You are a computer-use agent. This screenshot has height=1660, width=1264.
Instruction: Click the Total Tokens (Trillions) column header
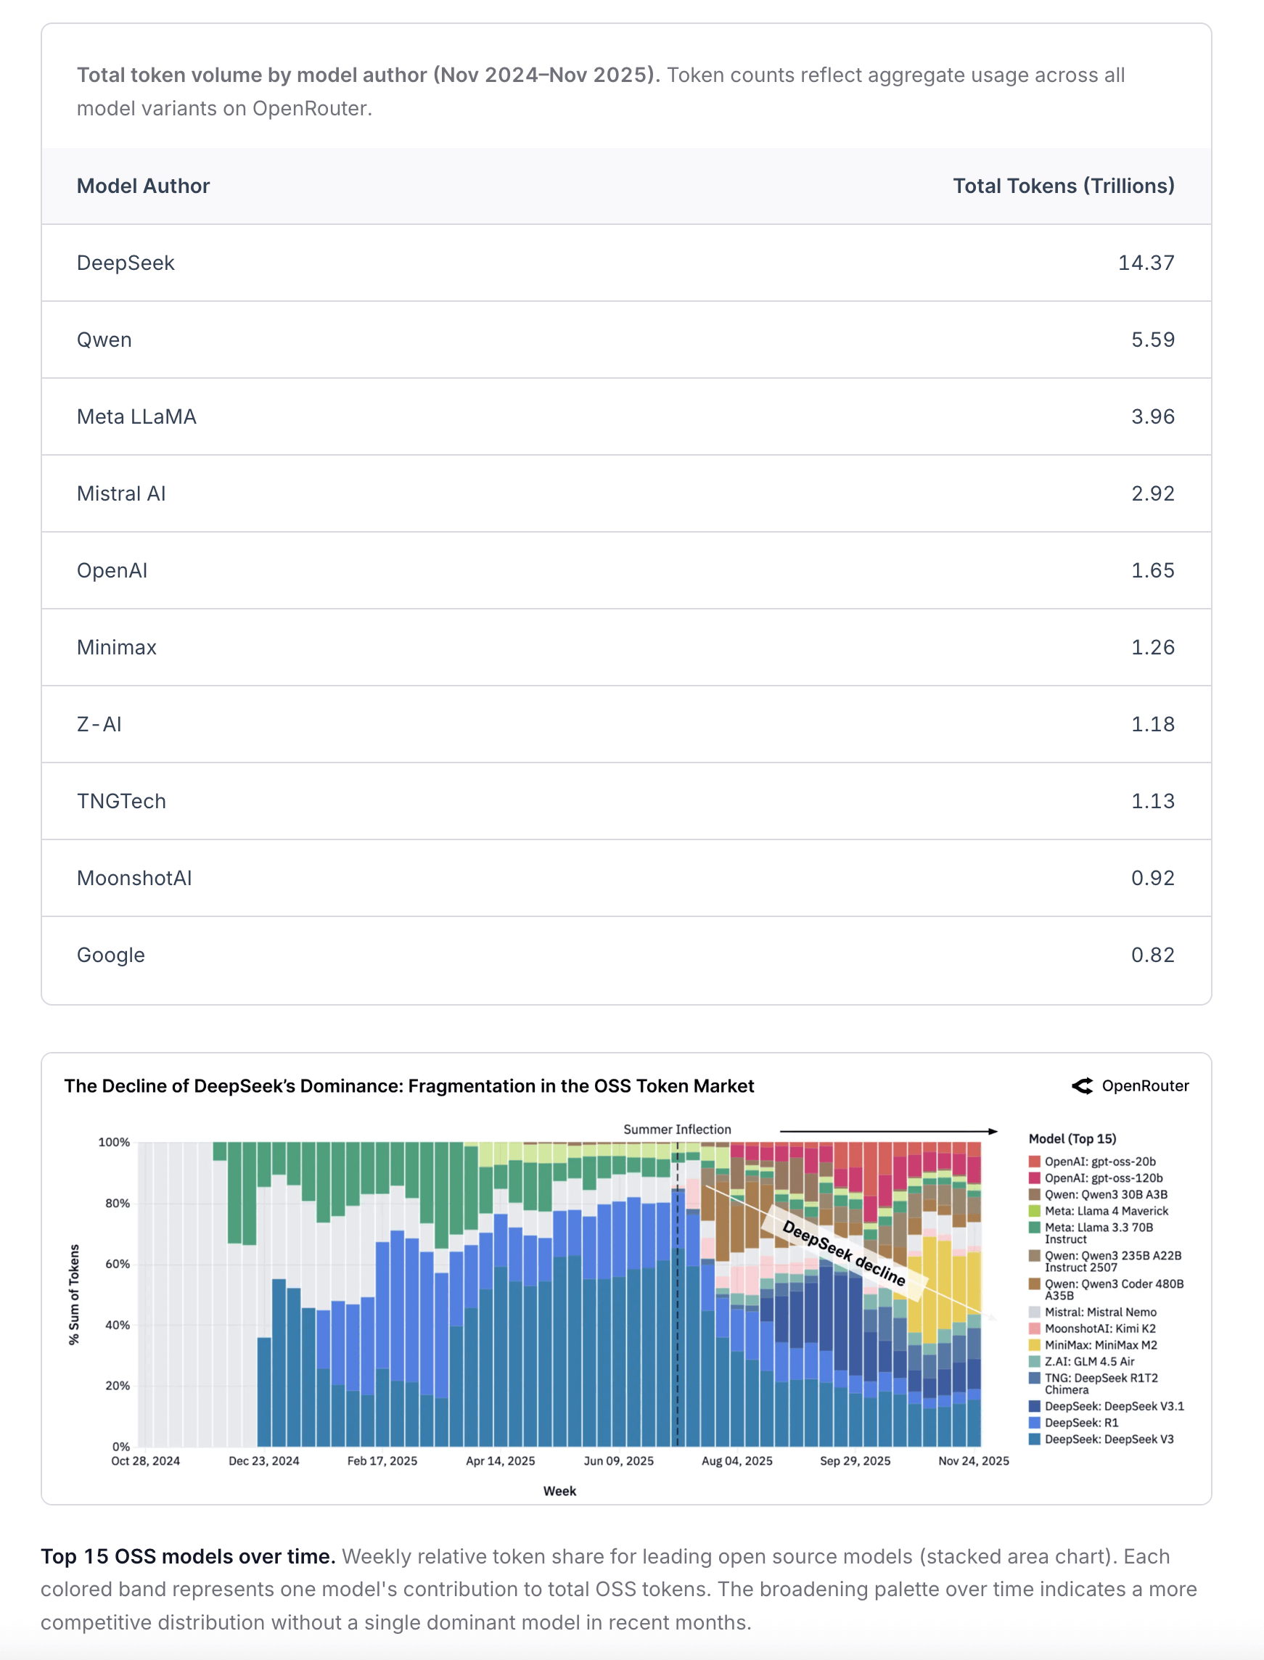(1063, 186)
